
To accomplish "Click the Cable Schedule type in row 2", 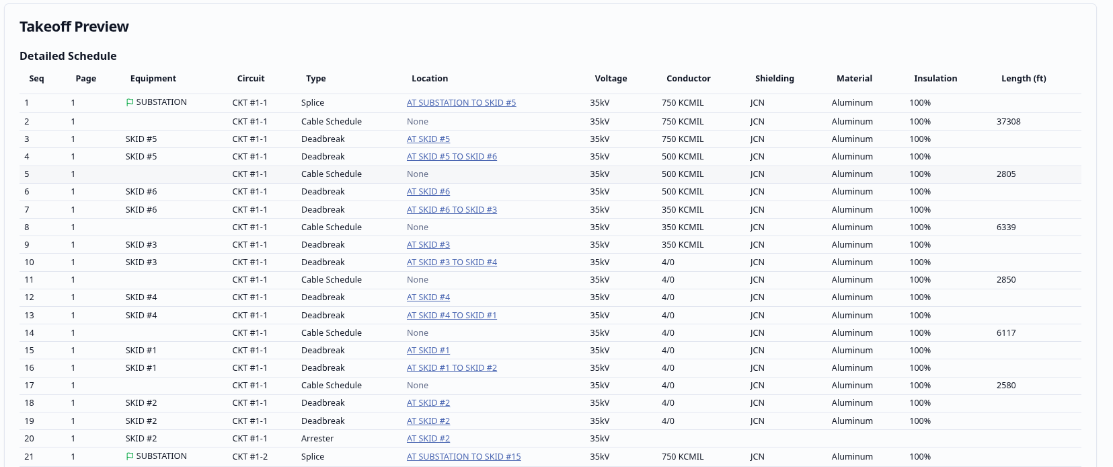I will pyautogui.click(x=332, y=122).
